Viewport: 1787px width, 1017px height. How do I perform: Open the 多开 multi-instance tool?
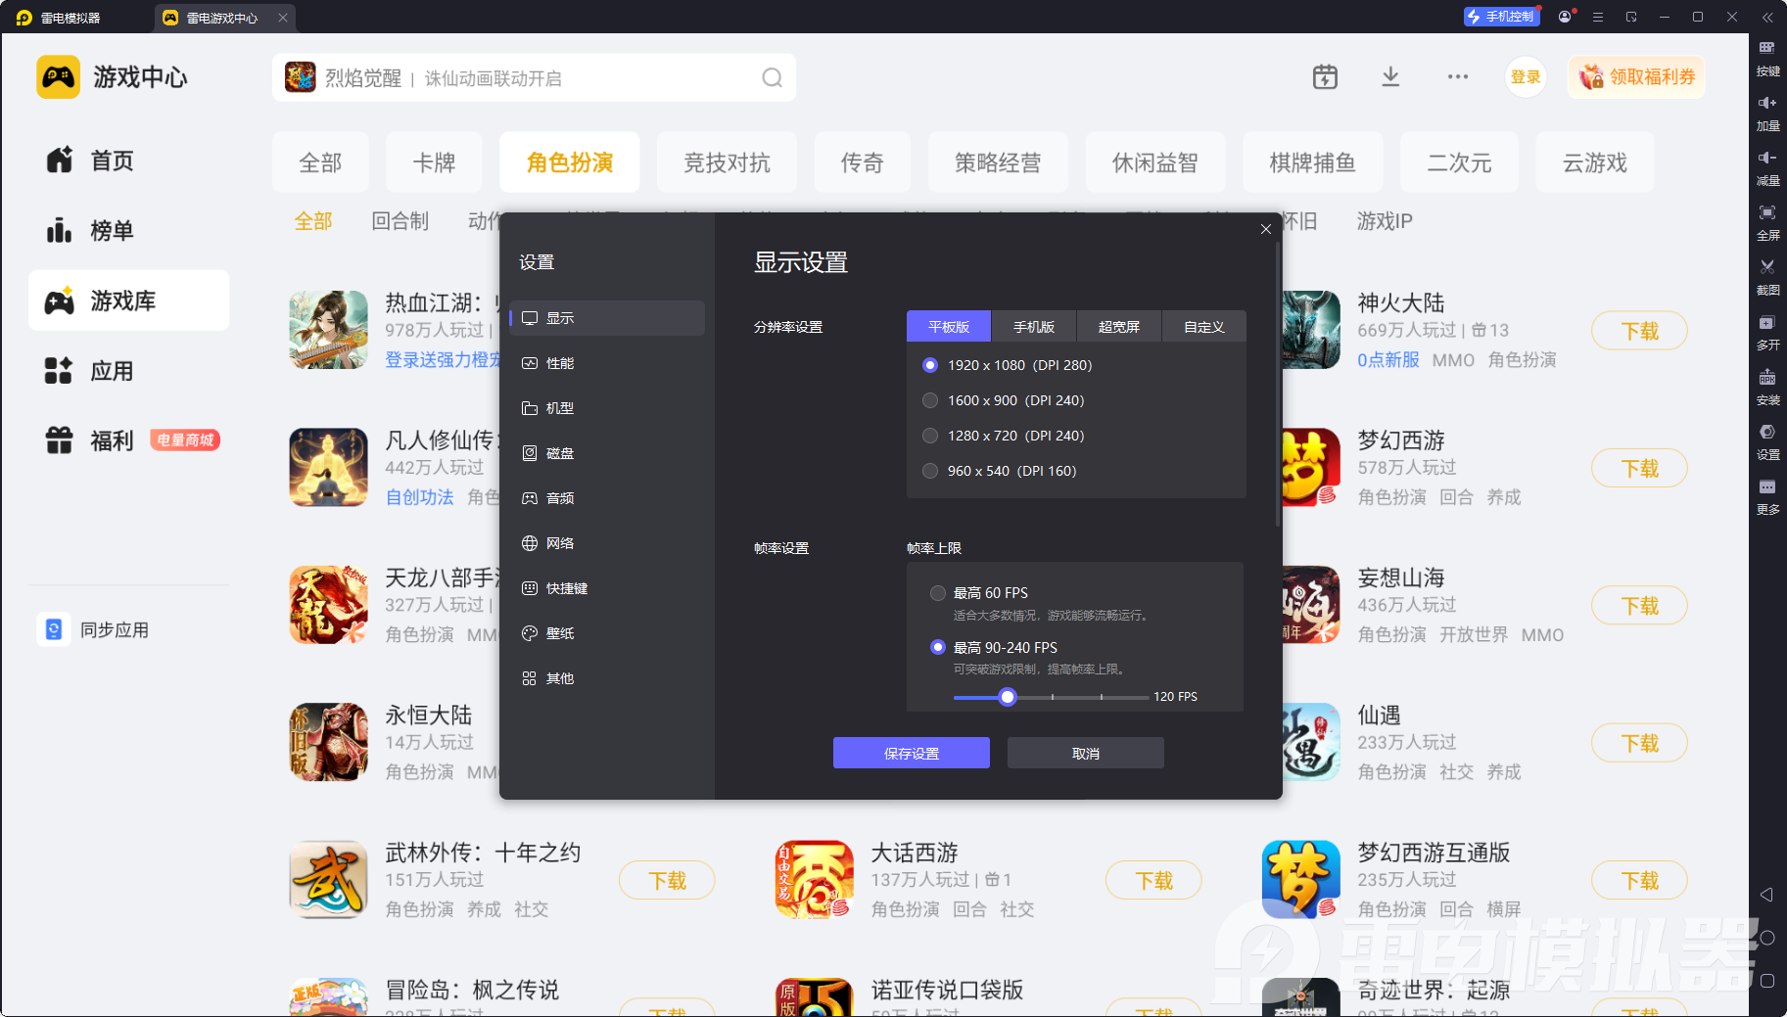(x=1767, y=332)
